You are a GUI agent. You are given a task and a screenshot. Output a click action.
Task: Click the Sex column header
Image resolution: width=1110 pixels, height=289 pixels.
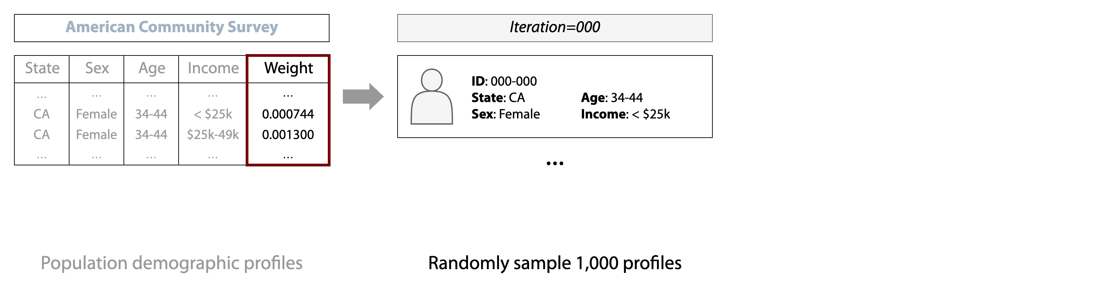(x=96, y=68)
